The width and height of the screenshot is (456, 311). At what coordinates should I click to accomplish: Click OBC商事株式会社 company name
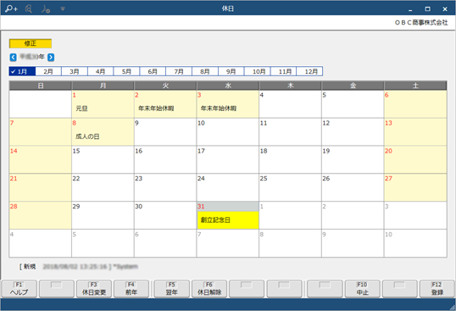pyautogui.click(x=421, y=22)
